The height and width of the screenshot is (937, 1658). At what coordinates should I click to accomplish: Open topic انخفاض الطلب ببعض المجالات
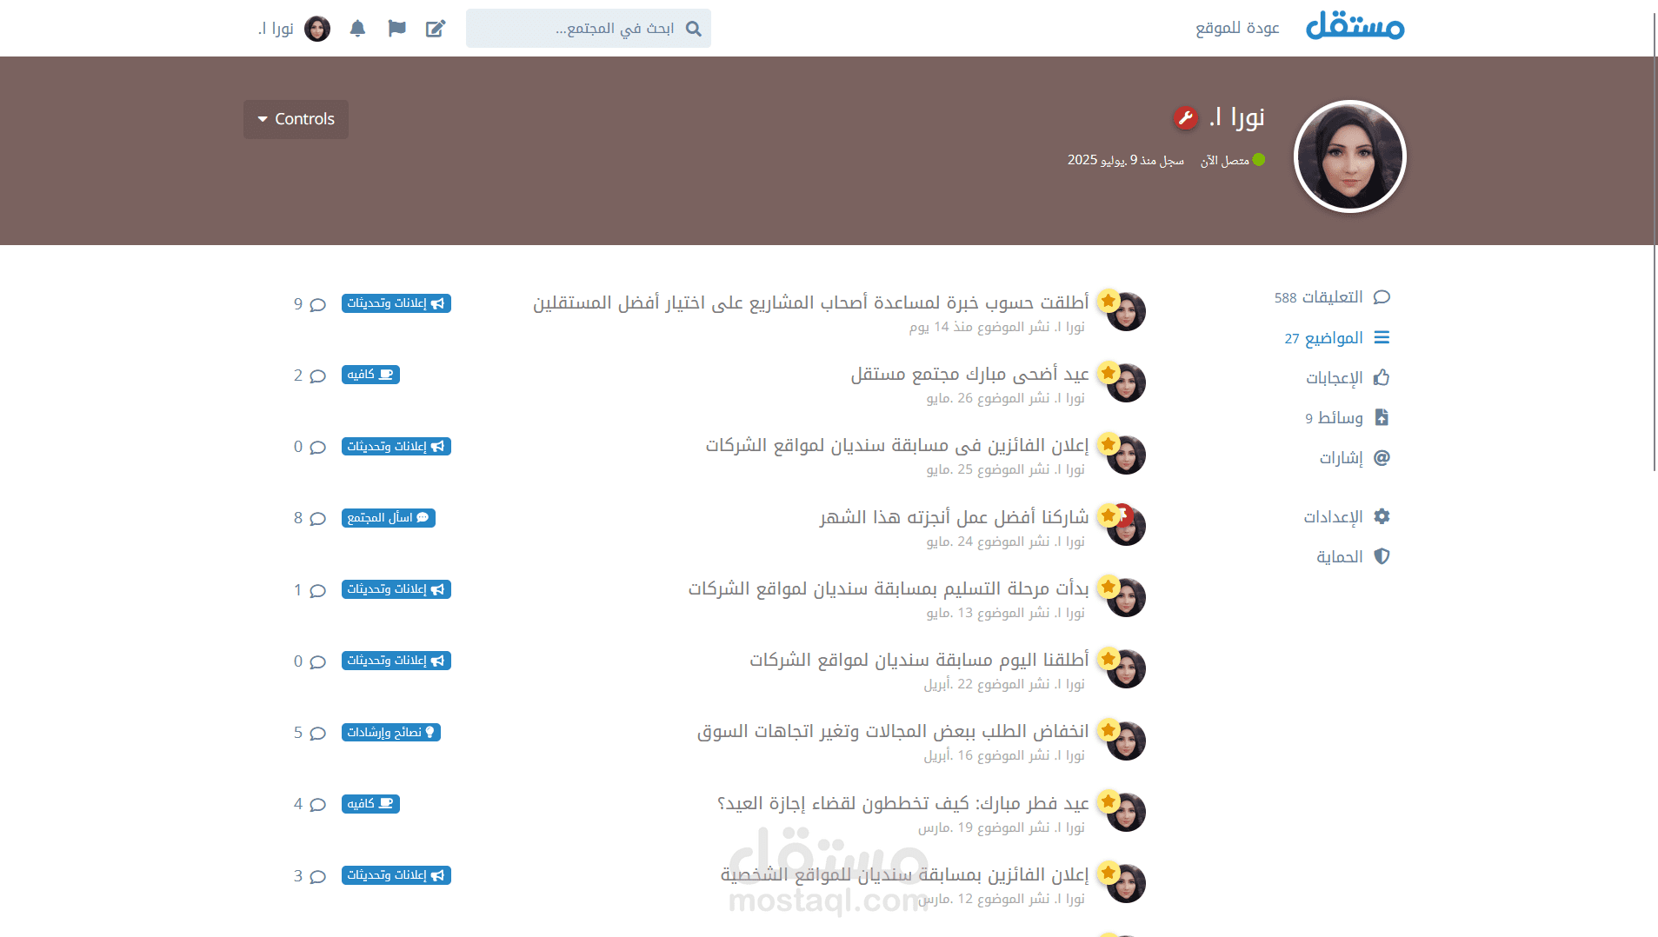point(893,731)
